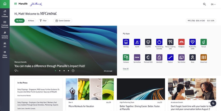The width and height of the screenshot is (221, 111).
Task: Open the news Filter options
Action: pos(43,21)
